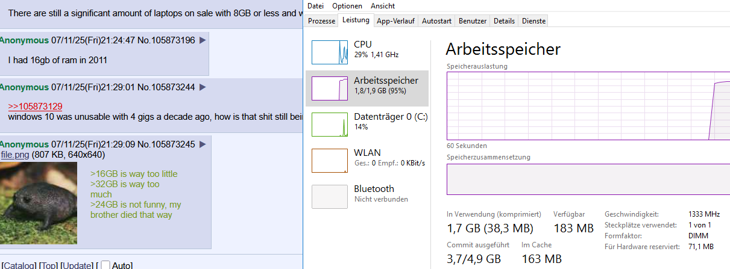Click the CPU entry label
The width and height of the screenshot is (730, 269).
[363, 44]
